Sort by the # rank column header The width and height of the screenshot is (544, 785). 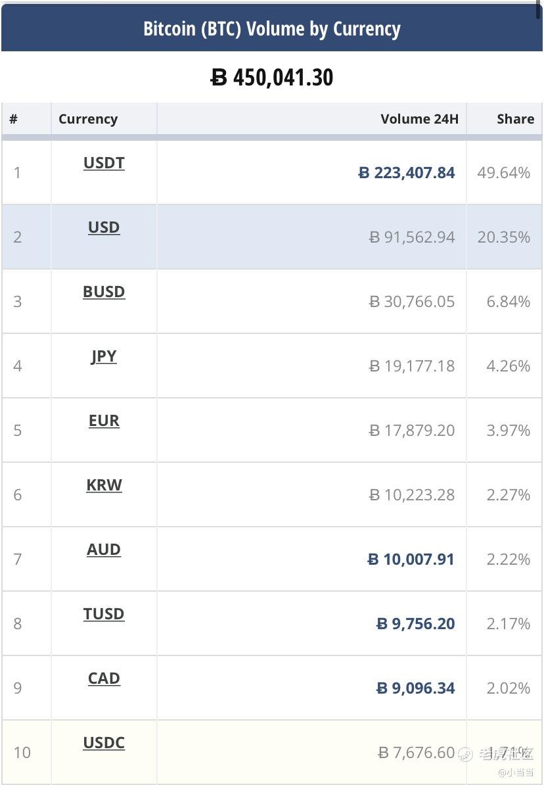coord(14,119)
